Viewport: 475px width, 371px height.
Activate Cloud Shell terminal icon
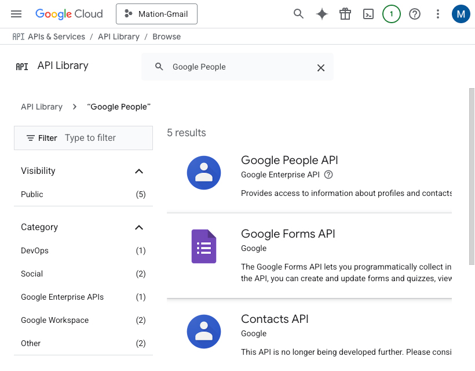(368, 14)
